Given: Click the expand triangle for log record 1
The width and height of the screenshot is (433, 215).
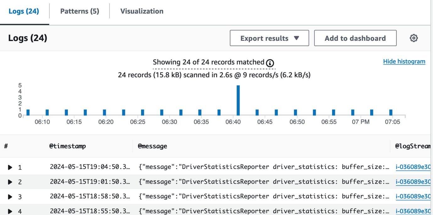Looking at the screenshot, I should pyautogui.click(x=10, y=167).
